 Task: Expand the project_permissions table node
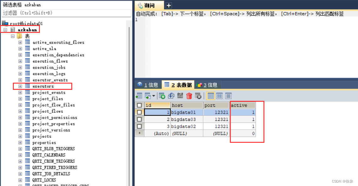tap(20, 118)
